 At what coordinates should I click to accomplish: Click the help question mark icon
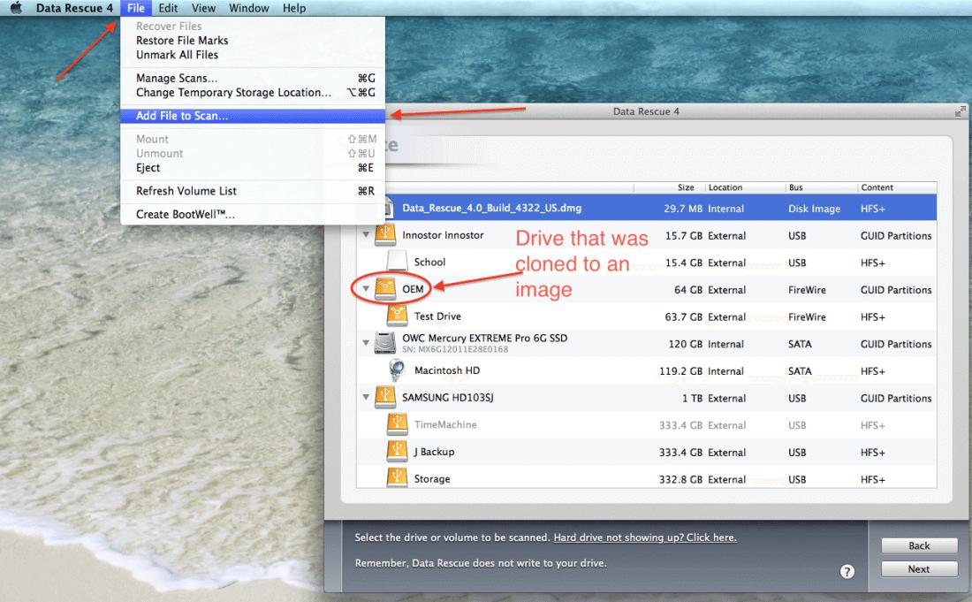(x=847, y=572)
